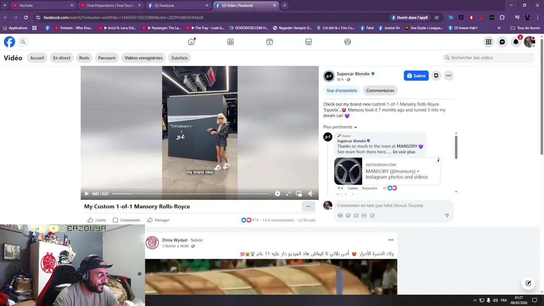Screen dimensions: 544x306
Task: Open emoji picker in comment box
Action: pyautogui.click(x=348, y=215)
